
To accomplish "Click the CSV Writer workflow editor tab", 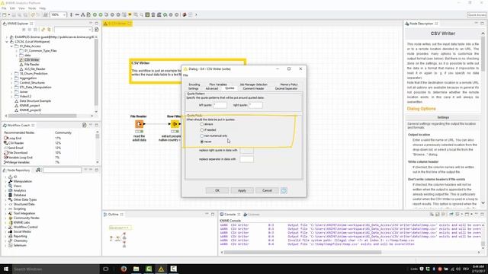I will coord(117,24).
